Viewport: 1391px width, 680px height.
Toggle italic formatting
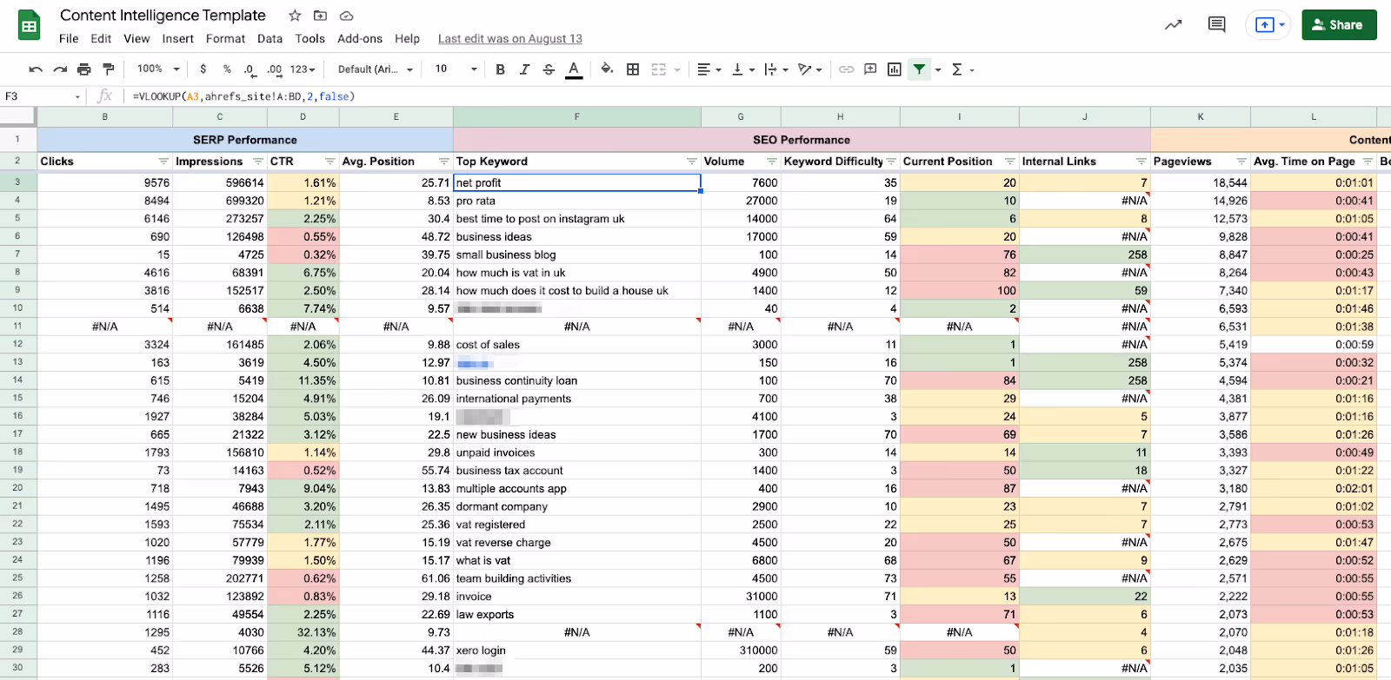tap(524, 69)
